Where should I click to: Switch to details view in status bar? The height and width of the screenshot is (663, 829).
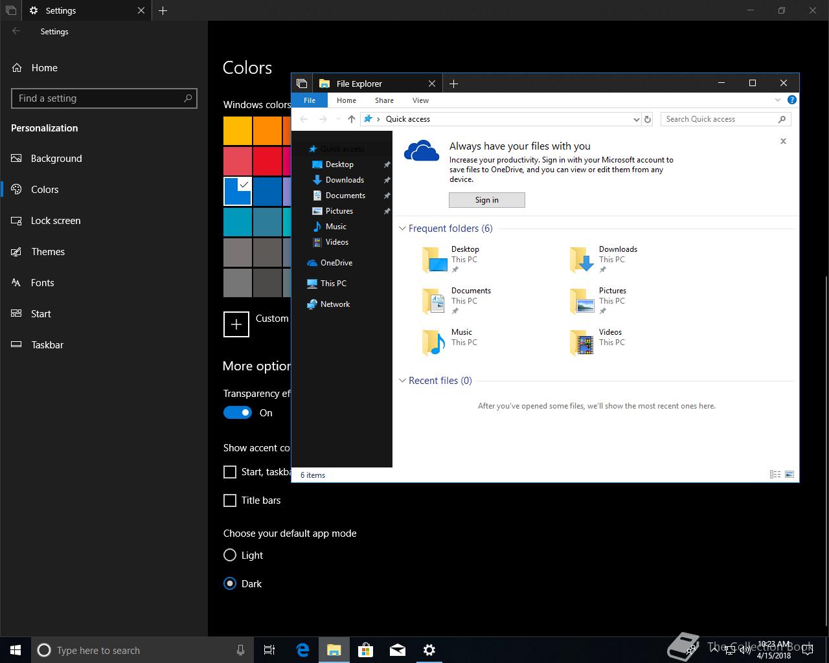(775, 475)
